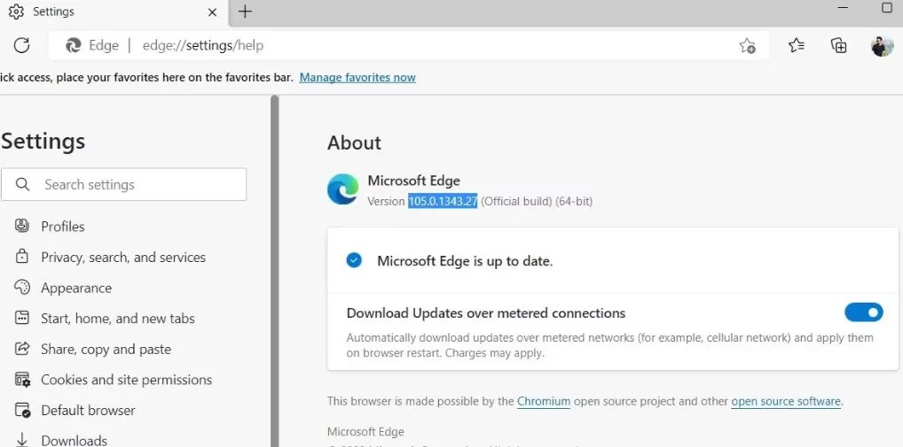Viewport: 903px width, 447px height.
Task: Click the address bar showing edge://settings/help
Action: click(x=409, y=45)
